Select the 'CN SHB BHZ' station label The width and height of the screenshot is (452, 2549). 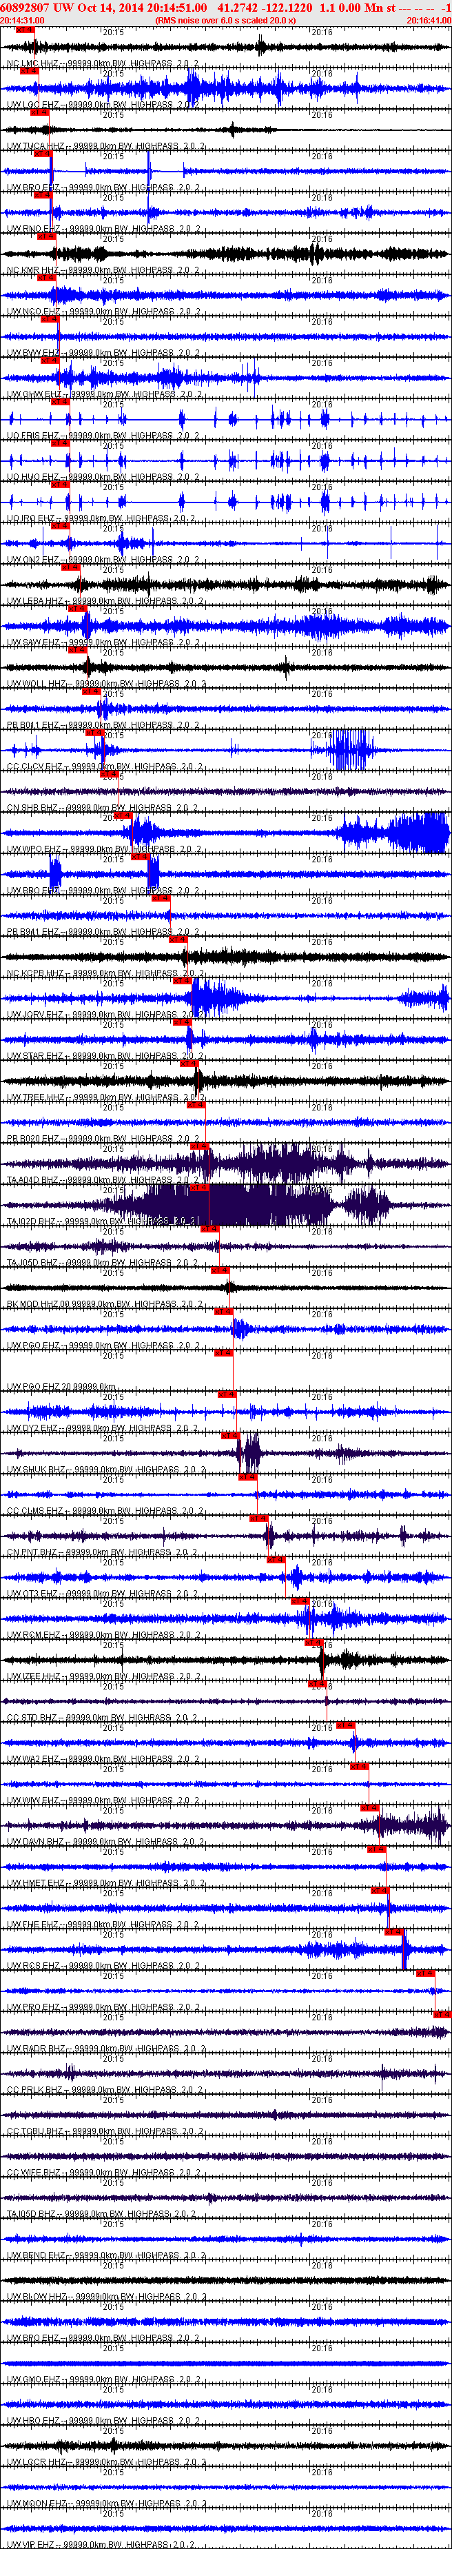pyautogui.click(x=32, y=809)
